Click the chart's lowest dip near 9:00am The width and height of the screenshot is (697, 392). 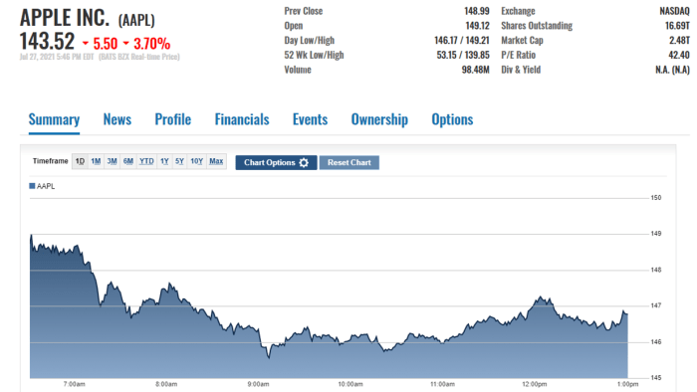click(x=269, y=357)
